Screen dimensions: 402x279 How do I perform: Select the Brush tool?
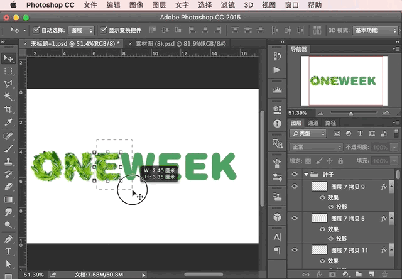point(8,148)
